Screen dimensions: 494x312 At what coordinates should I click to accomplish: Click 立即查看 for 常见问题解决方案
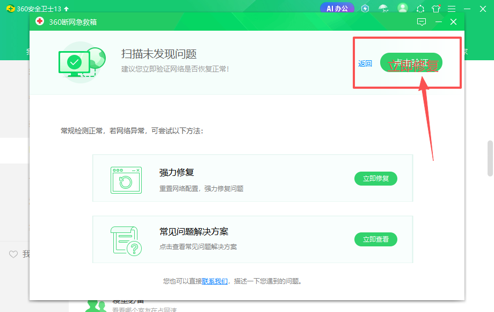pyautogui.click(x=375, y=239)
